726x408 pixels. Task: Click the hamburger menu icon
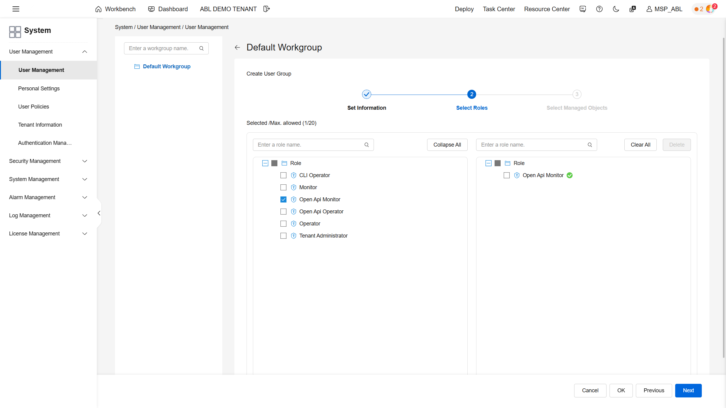(x=16, y=9)
